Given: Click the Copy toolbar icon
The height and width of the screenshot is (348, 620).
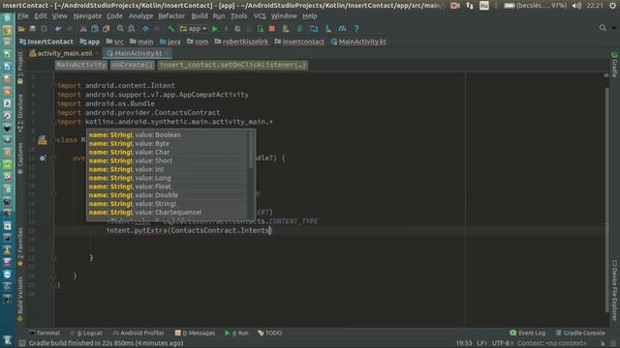Looking at the screenshot, I should 95,29.
